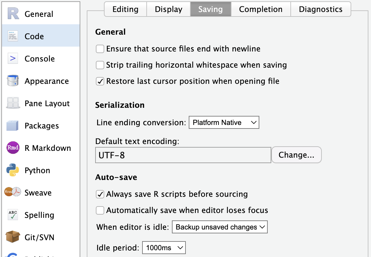Click the Pane Layout grid icon
Viewport: 371px width, 257px height.
pos(13,103)
